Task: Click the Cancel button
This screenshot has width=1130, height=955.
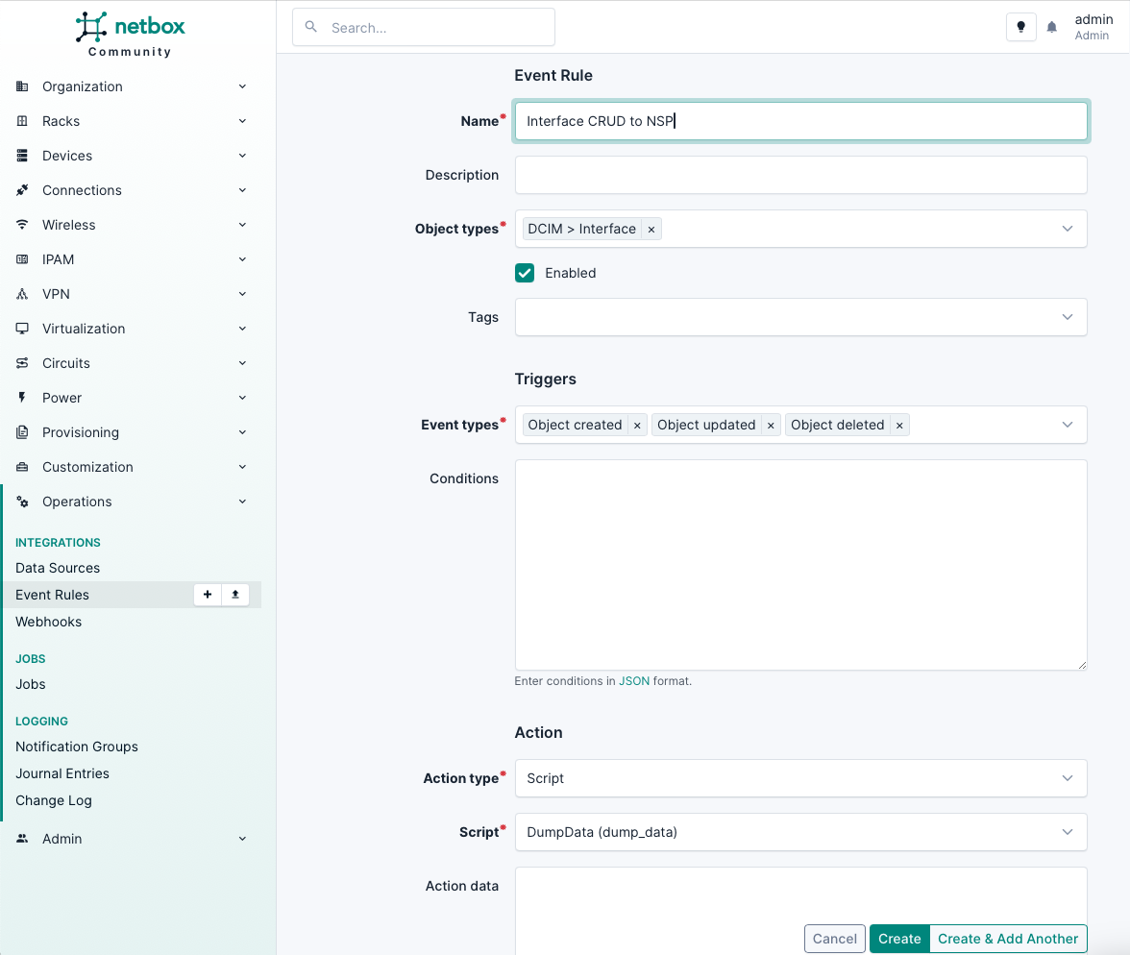Action: 834,939
